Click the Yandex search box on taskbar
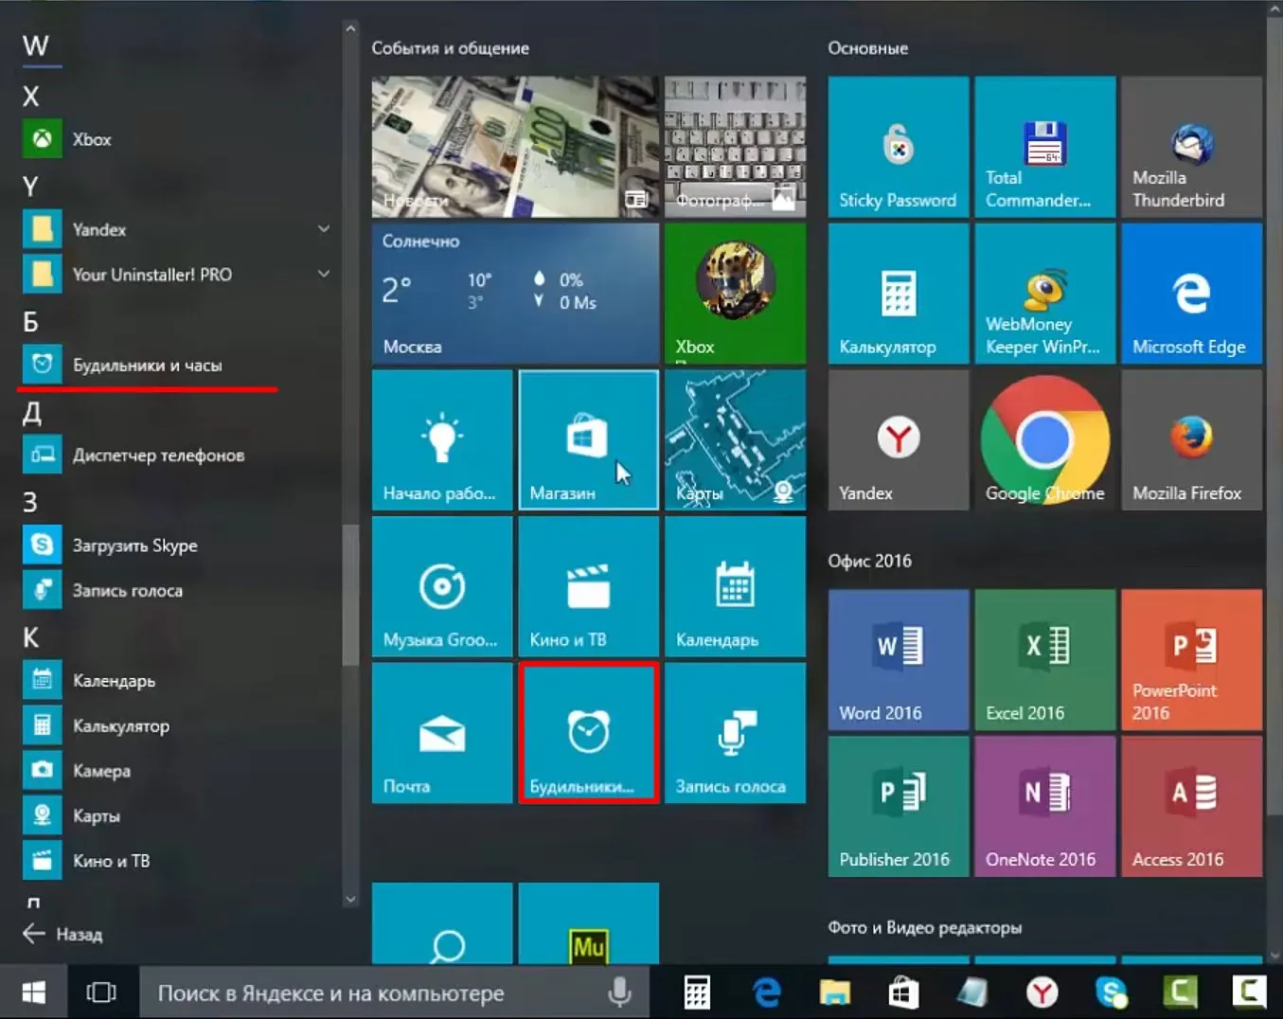Screen dimensions: 1283x1019 (394, 992)
